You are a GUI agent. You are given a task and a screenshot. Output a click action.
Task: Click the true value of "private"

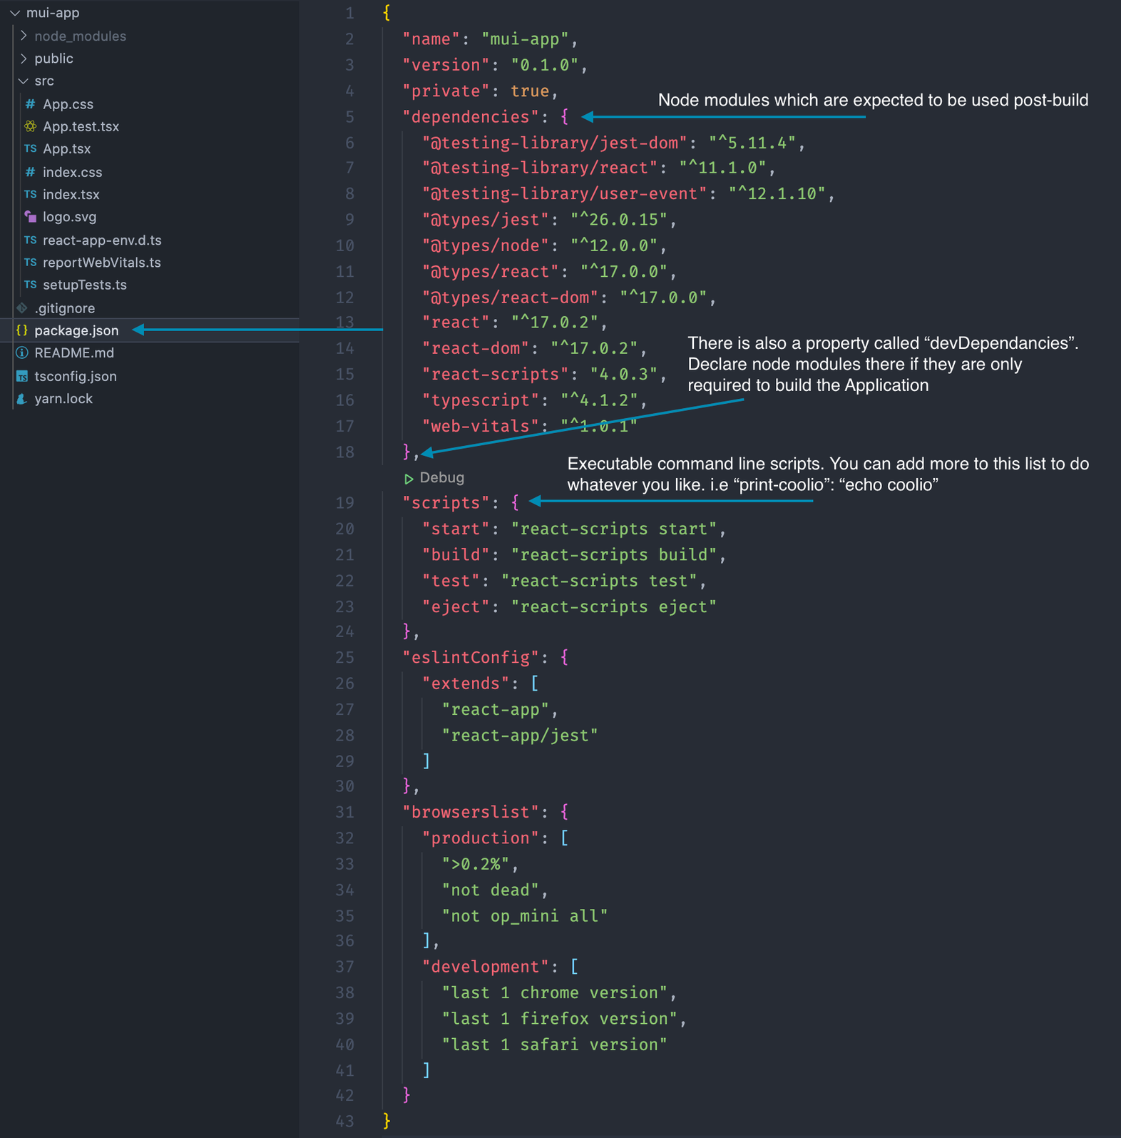pyautogui.click(x=531, y=91)
